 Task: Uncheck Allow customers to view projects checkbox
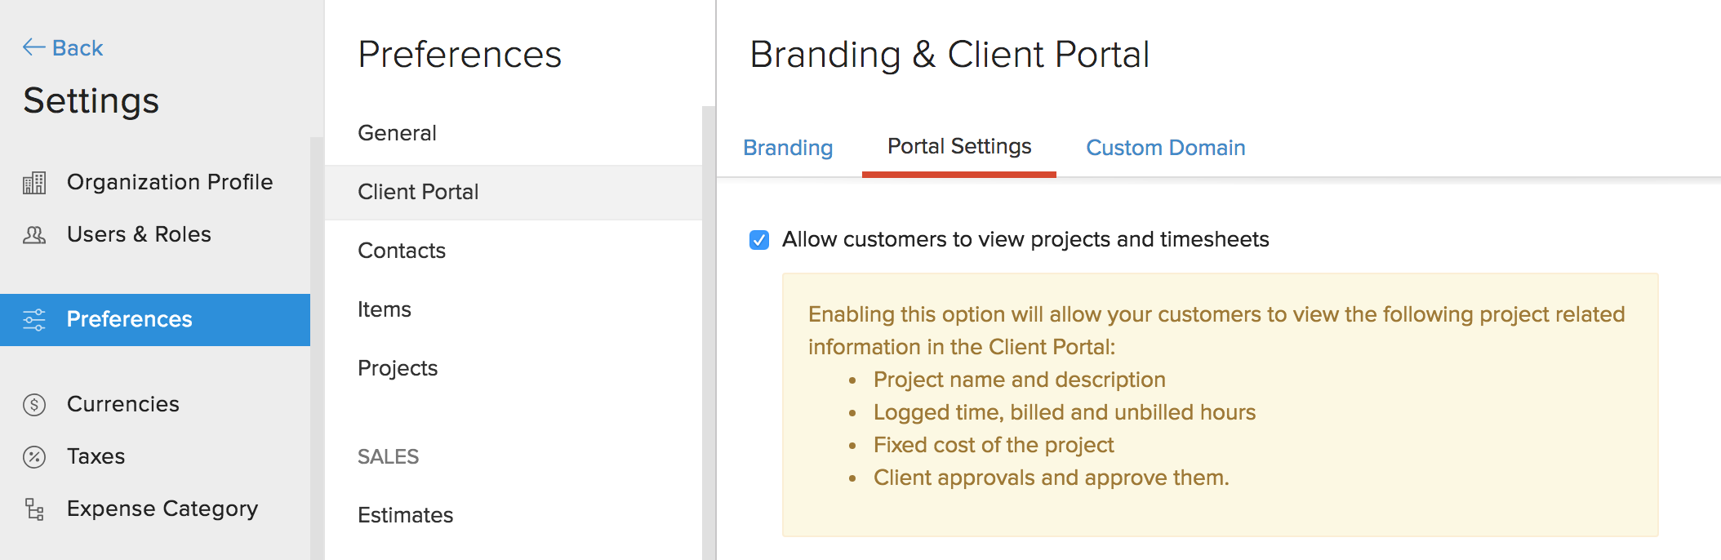coord(759,240)
